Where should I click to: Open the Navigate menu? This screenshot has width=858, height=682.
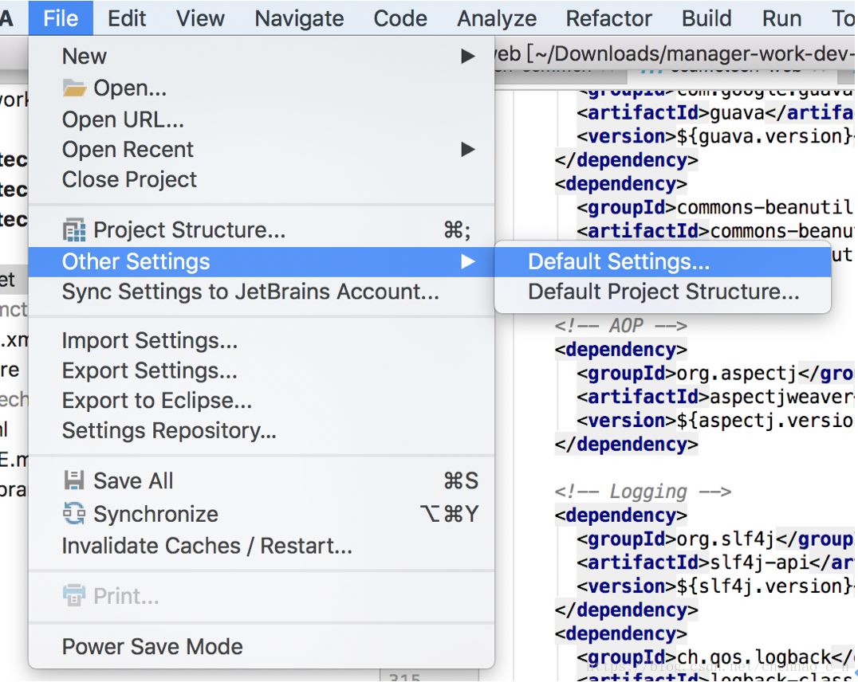click(x=299, y=18)
